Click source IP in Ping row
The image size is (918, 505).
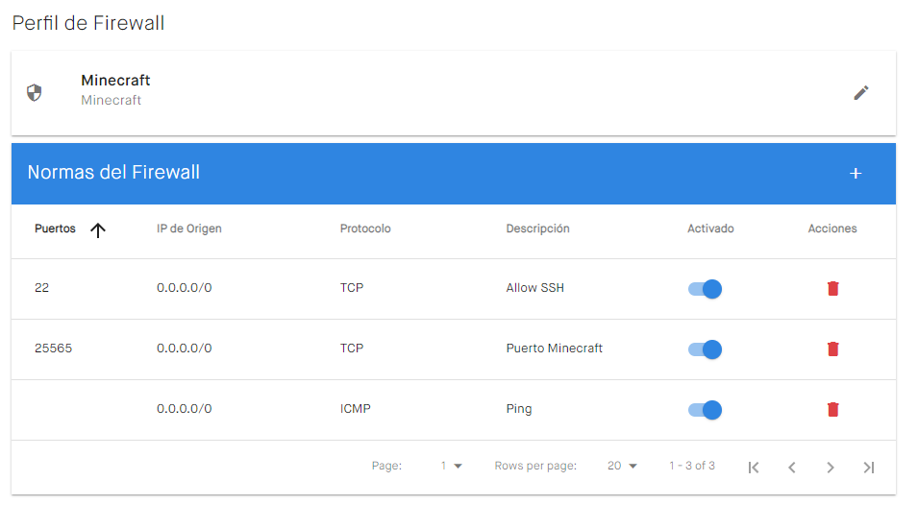pyautogui.click(x=184, y=409)
